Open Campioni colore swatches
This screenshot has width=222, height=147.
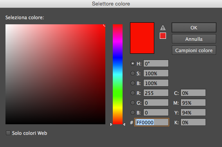[194, 50]
